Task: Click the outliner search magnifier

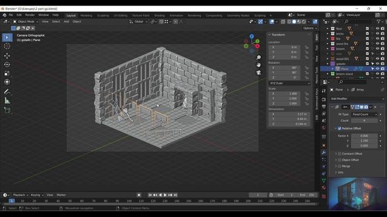Action: coord(346,22)
